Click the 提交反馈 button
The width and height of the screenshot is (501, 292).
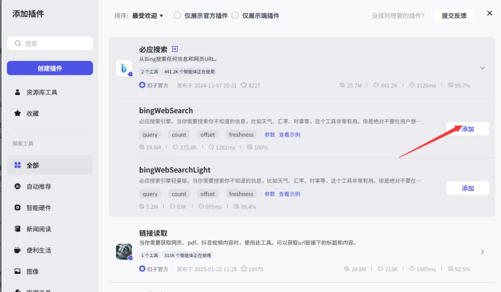(x=454, y=15)
